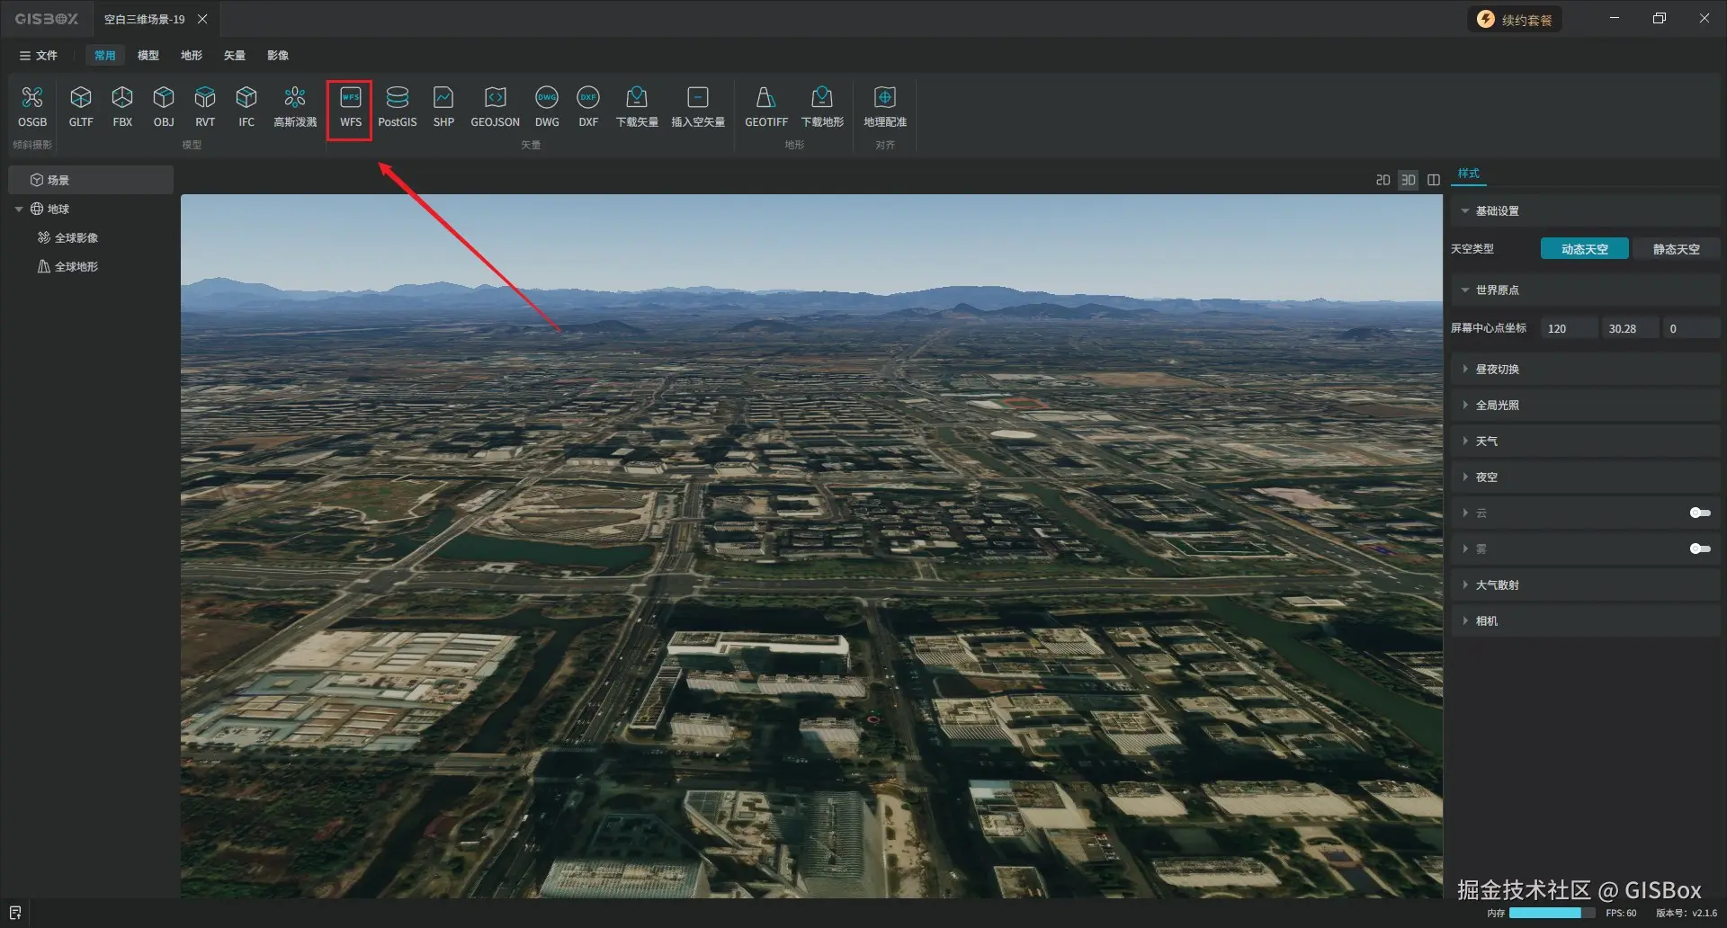Add a GLTF model

(x=81, y=107)
